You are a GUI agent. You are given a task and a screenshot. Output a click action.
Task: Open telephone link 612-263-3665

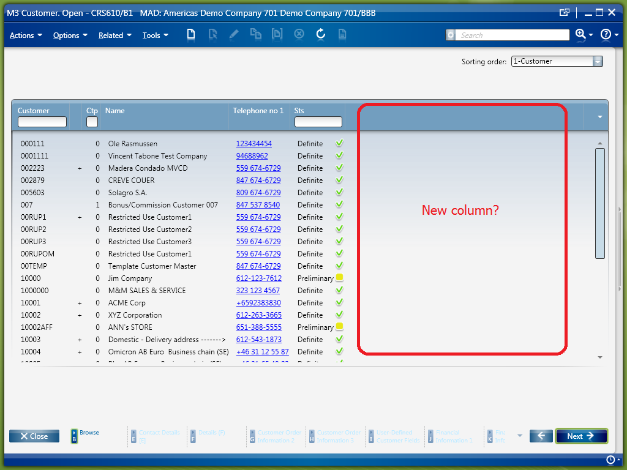pos(258,315)
